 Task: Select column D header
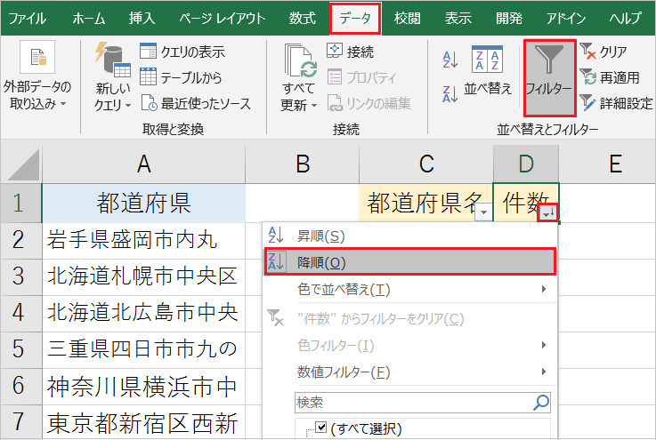(526, 164)
